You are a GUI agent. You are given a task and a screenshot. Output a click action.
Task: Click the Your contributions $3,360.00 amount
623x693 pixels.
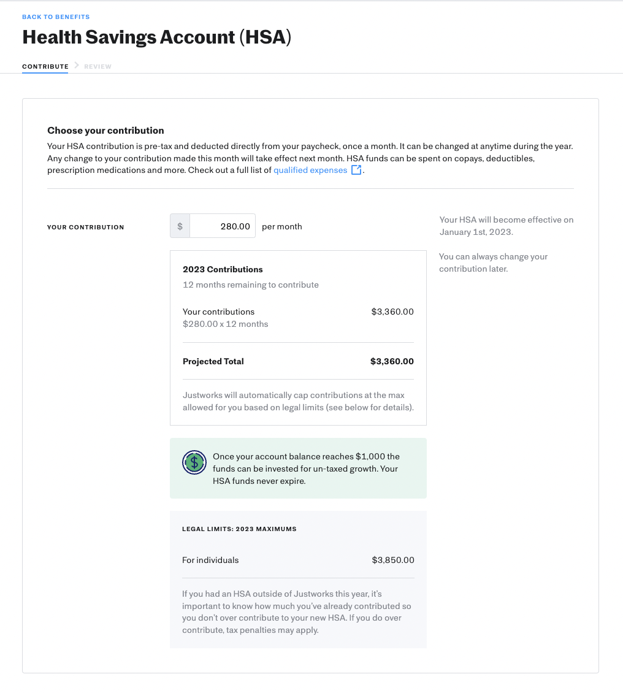point(392,312)
